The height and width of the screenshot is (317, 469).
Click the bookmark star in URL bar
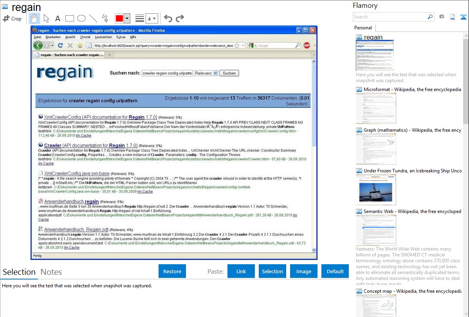click(237, 45)
